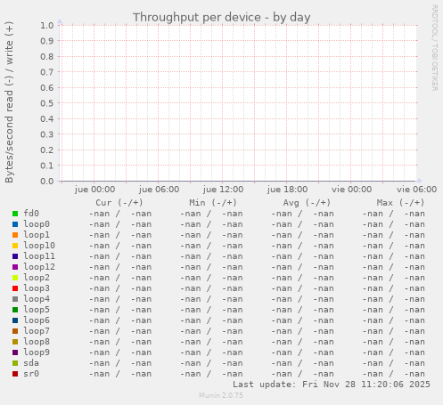Click the loop2 lime legend swatch
The height and width of the screenshot is (405, 443).
(15, 278)
